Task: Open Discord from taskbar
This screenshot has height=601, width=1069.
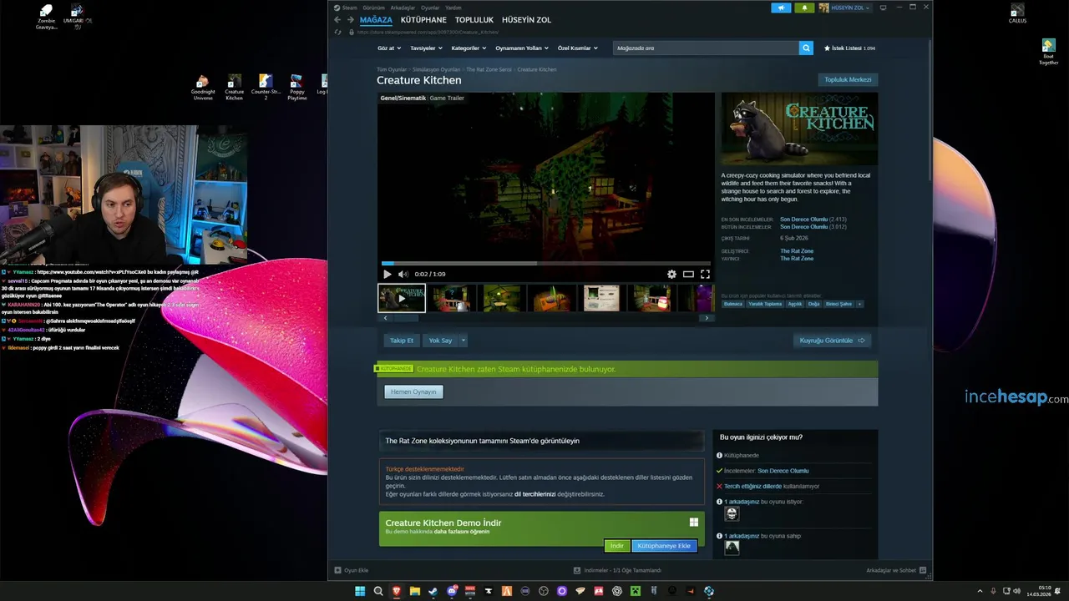Action: pos(452,591)
